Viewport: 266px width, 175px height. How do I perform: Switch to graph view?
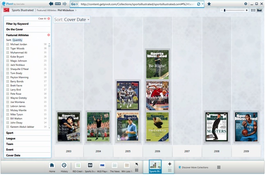tap(259, 10)
